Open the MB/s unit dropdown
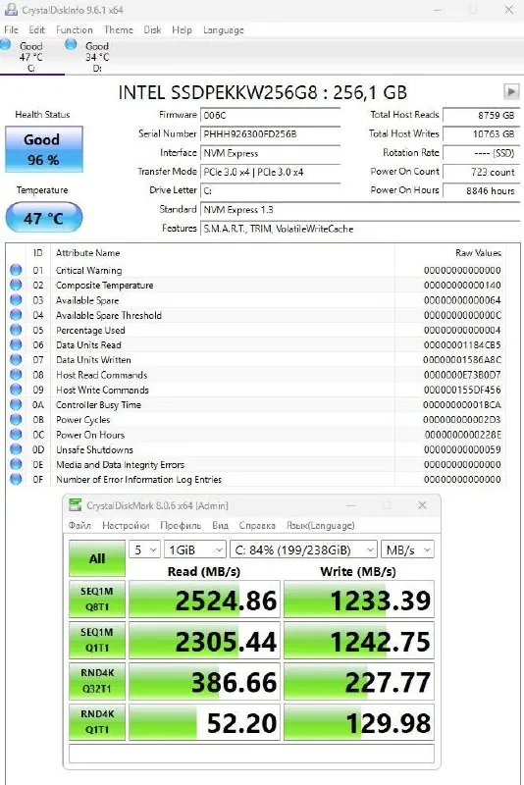This screenshot has height=785, width=524. pyautogui.click(x=407, y=549)
